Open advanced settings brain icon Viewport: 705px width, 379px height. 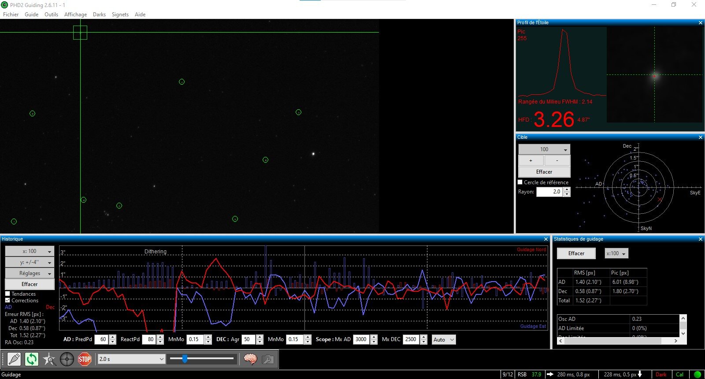click(250, 359)
